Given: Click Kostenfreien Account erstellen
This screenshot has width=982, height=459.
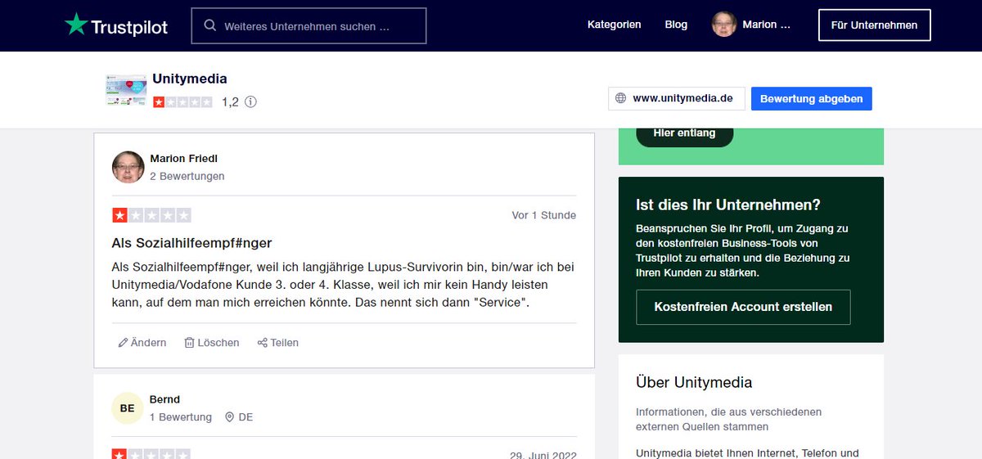Looking at the screenshot, I should (743, 307).
